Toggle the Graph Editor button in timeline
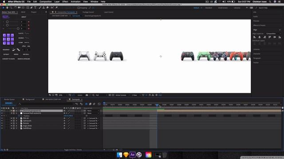Viewport: 284px width, 159px height. [x=99, y=104]
